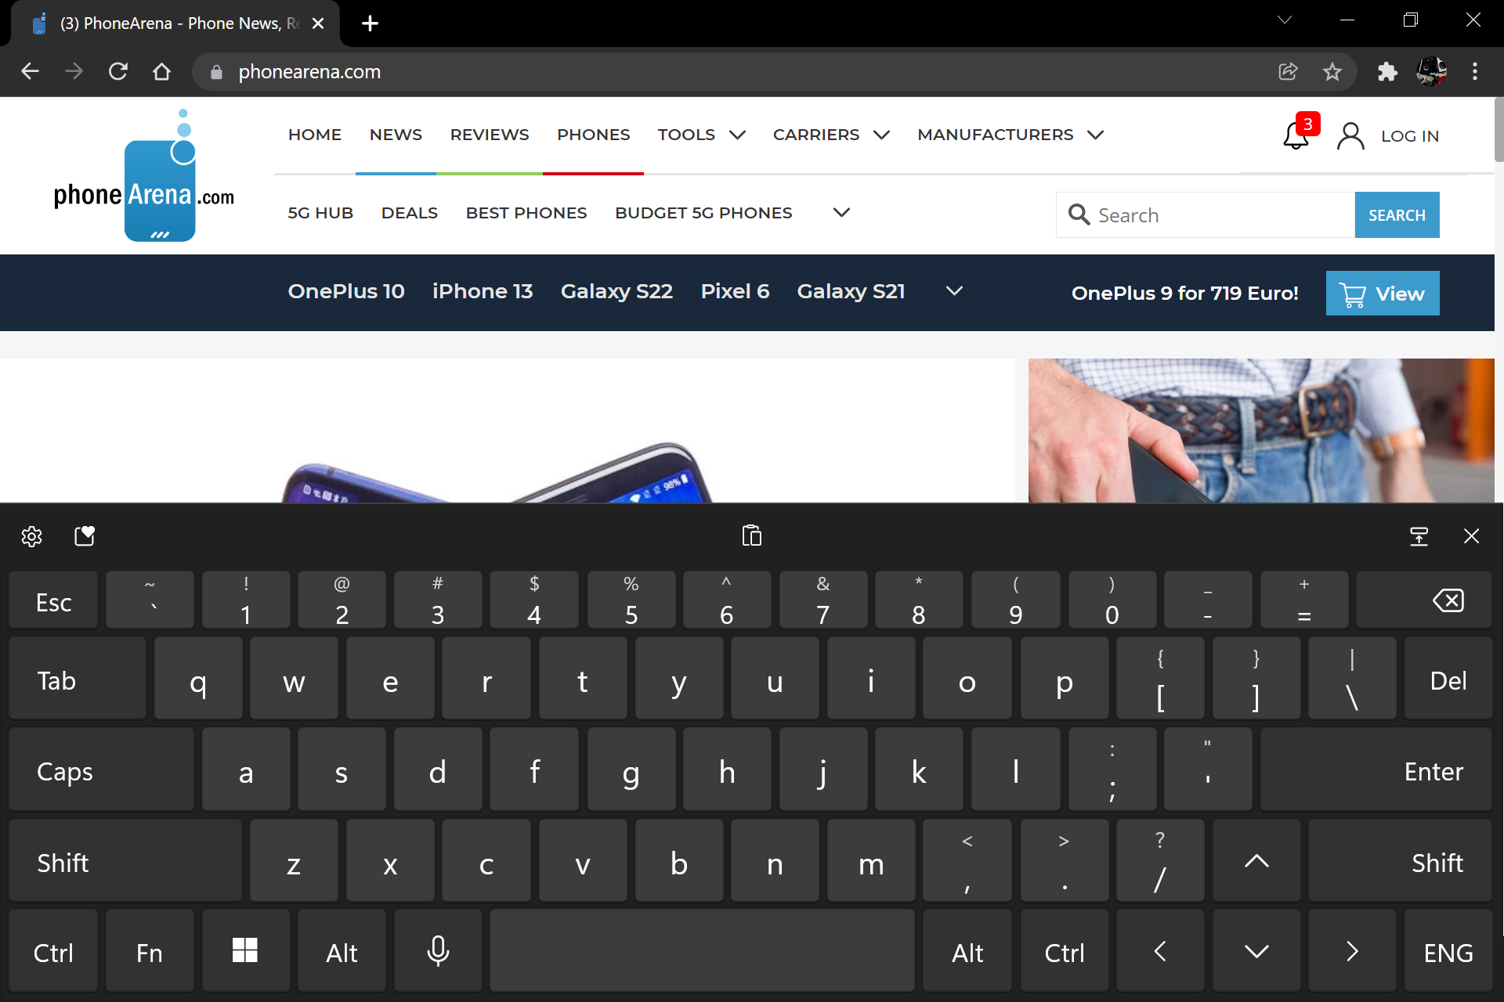The width and height of the screenshot is (1504, 1002).
Task: Expand the Galaxy S21 phones dropdown arrow
Action: 955,292
